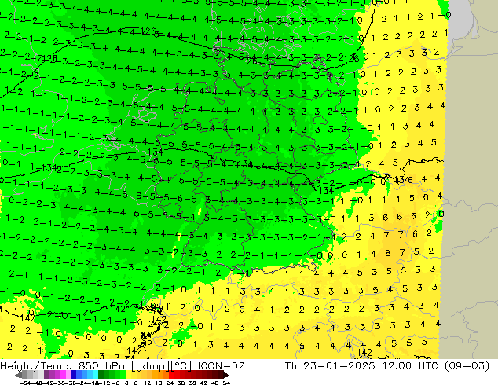Click the '[°C]' unit label
The width and height of the screenshot is (498, 385).
181,366
